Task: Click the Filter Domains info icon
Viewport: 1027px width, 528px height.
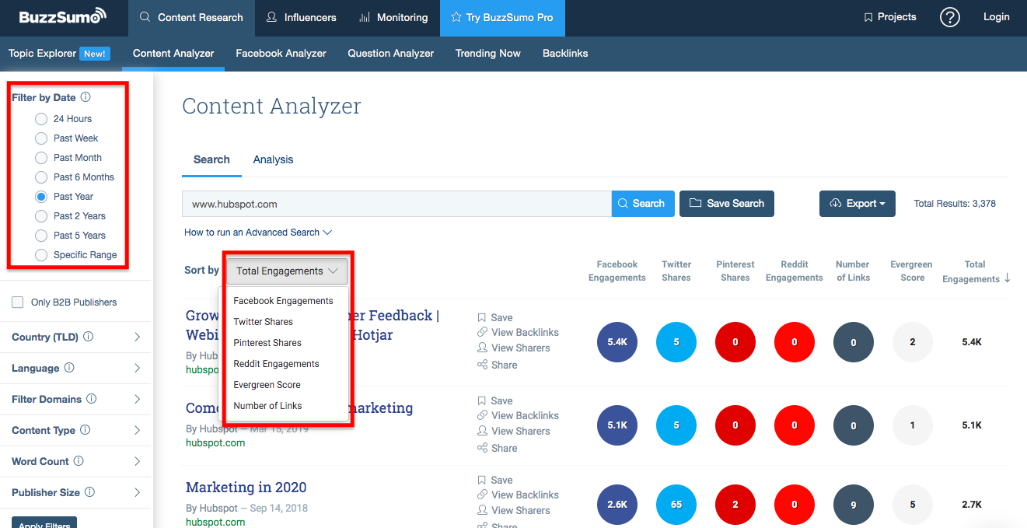Action: pyautogui.click(x=92, y=399)
